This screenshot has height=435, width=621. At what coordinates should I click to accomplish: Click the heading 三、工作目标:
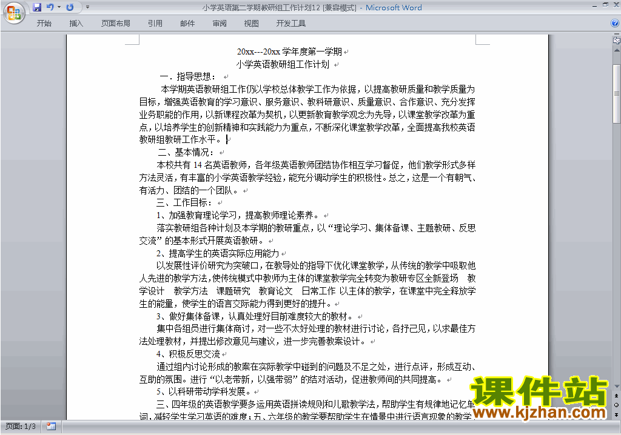[x=184, y=203]
